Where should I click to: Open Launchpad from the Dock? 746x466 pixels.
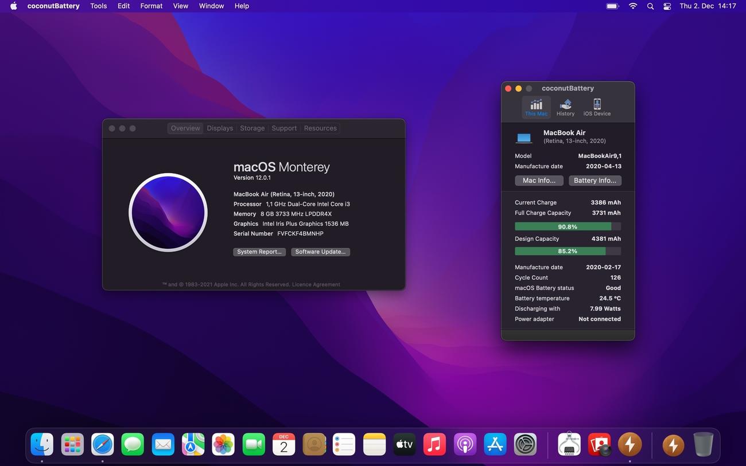coord(72,444)
